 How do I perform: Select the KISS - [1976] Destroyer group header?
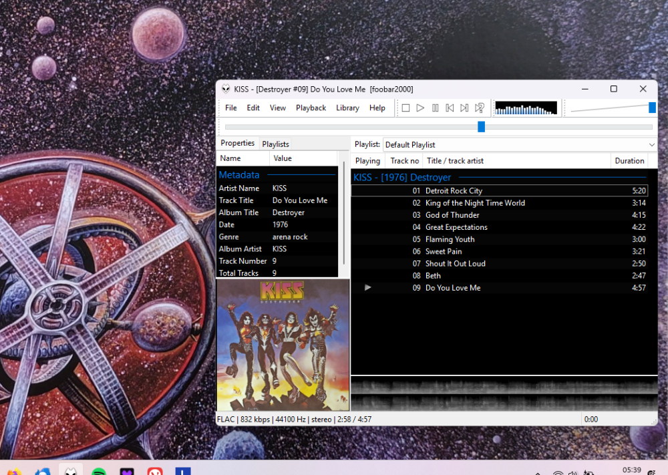(x=402, y=177)
